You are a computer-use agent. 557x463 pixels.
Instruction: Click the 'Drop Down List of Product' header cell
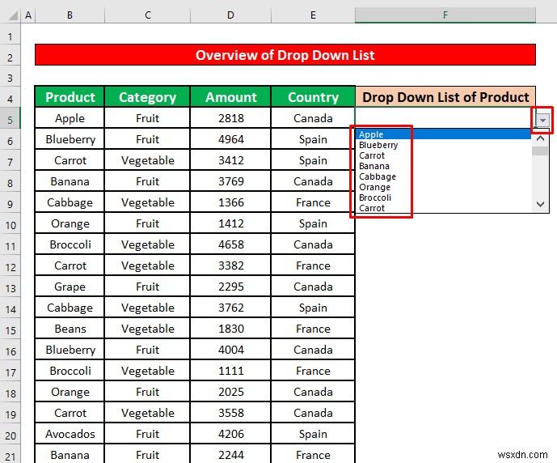(445, 96)
